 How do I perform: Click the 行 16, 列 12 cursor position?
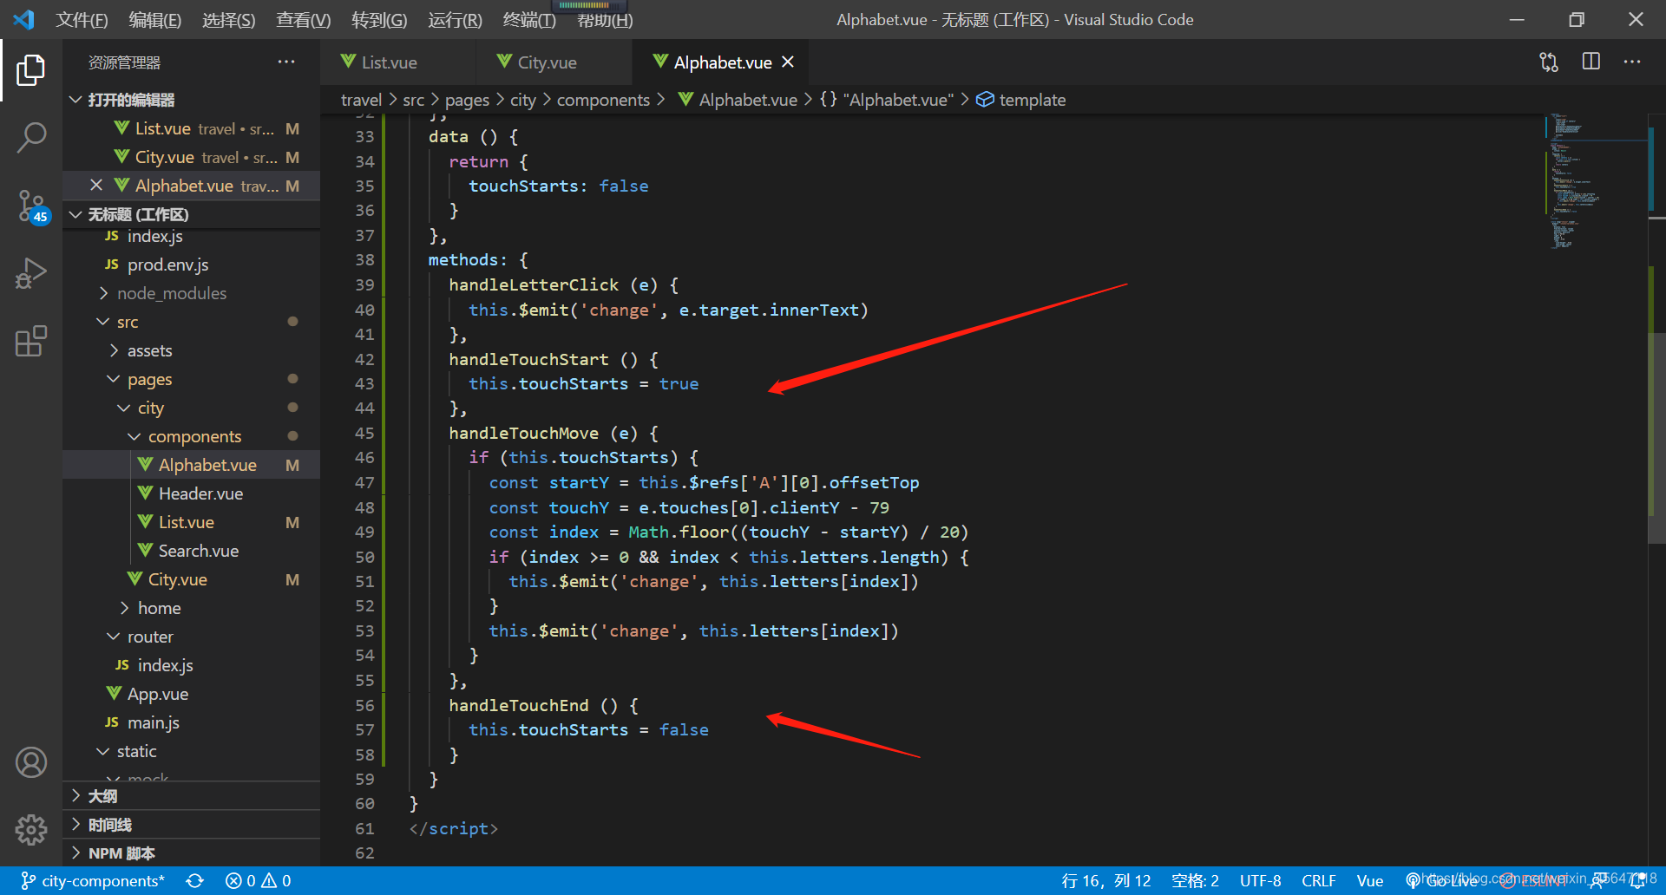tap(1105, 881)
